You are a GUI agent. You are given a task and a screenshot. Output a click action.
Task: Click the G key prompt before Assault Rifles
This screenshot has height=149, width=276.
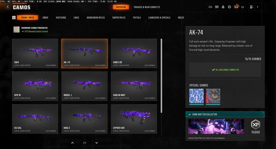14,18
